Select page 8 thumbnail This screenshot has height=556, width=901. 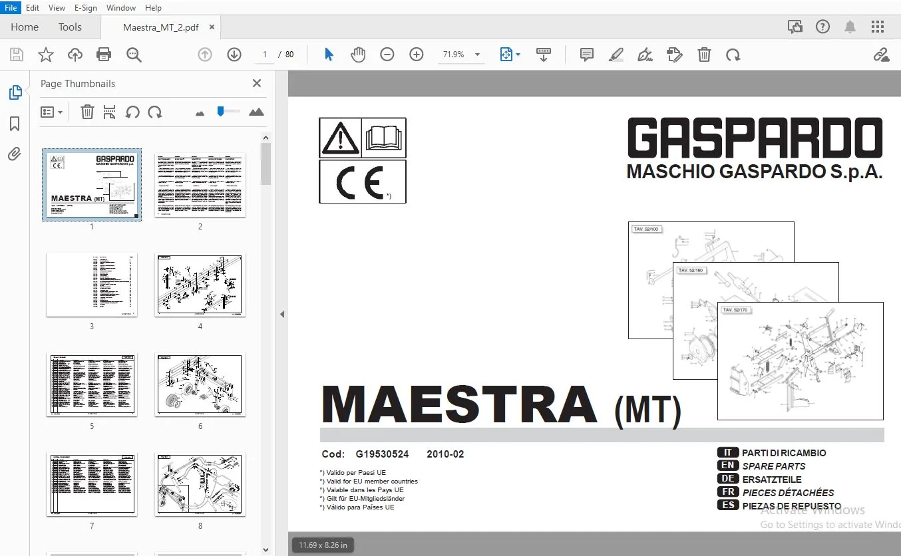tap(200, 484)
